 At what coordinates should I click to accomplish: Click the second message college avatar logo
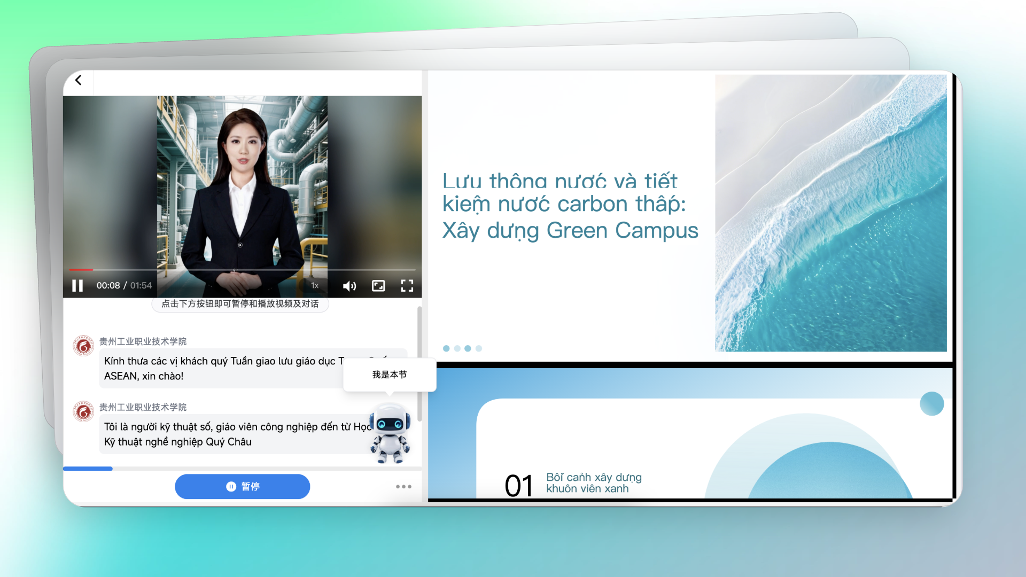83,412
